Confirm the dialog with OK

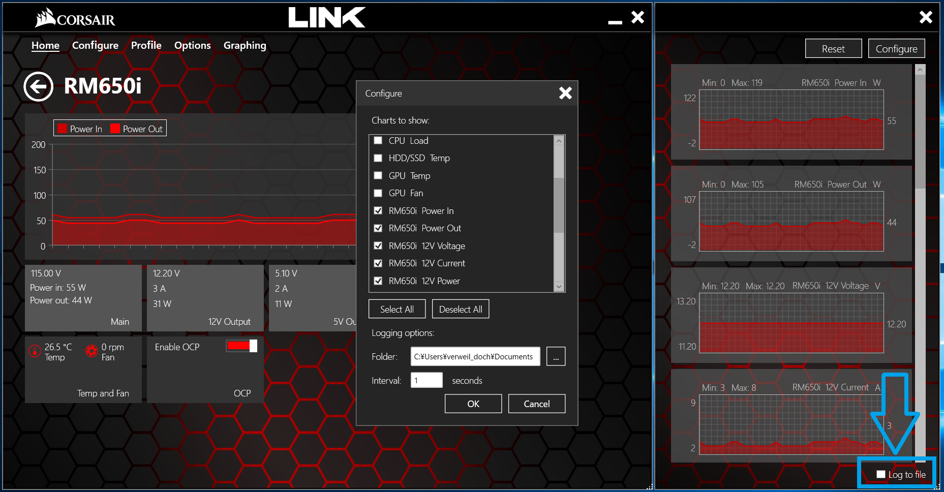(x=473, y=404)
